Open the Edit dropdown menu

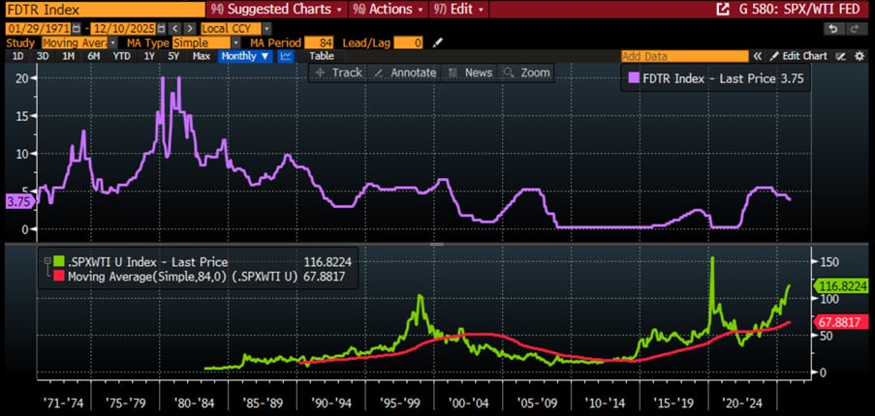pos(460,10)
